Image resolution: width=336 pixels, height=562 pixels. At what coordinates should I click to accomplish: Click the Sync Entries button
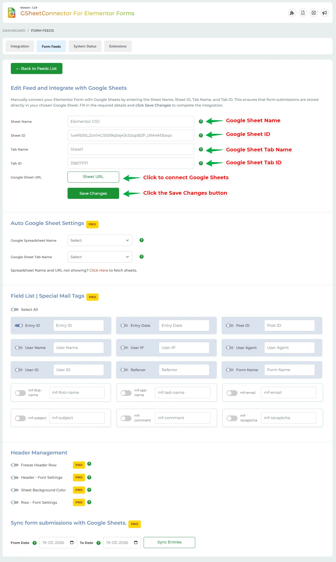click(x=169, y=542)
